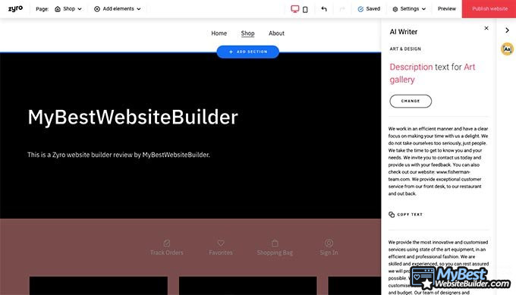Click the highlighted Description keyword
Viewport: 516px width, 295px height.
pyautogui.click(x=411, y=67)
